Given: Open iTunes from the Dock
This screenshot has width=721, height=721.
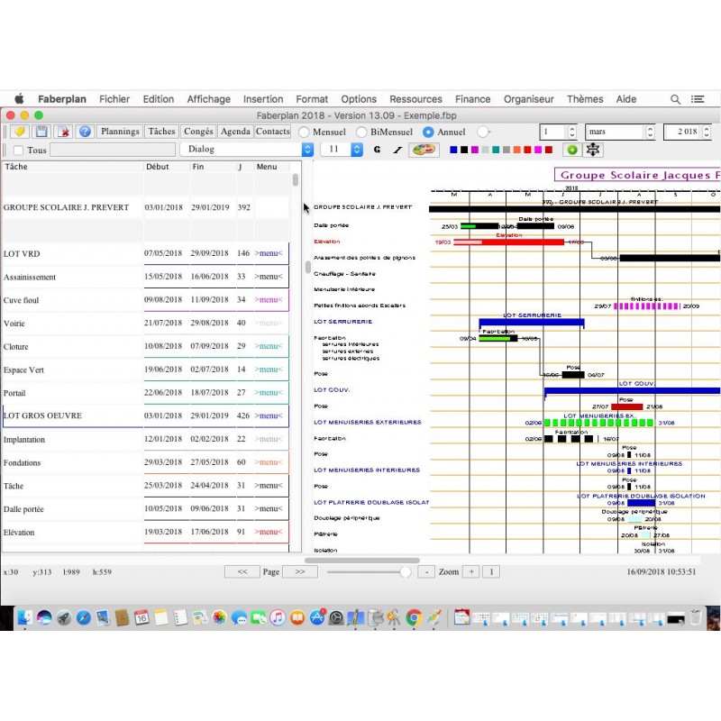Looking at the screenshot, I should tap(278, 617).
